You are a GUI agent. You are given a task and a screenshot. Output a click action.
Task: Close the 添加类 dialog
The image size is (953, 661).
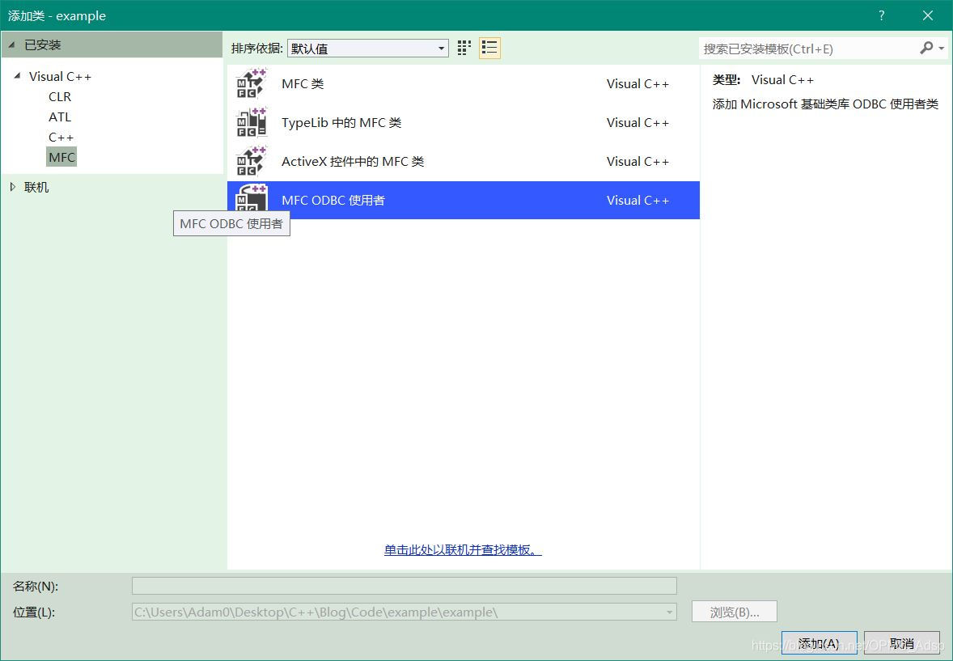click(927, 16)
